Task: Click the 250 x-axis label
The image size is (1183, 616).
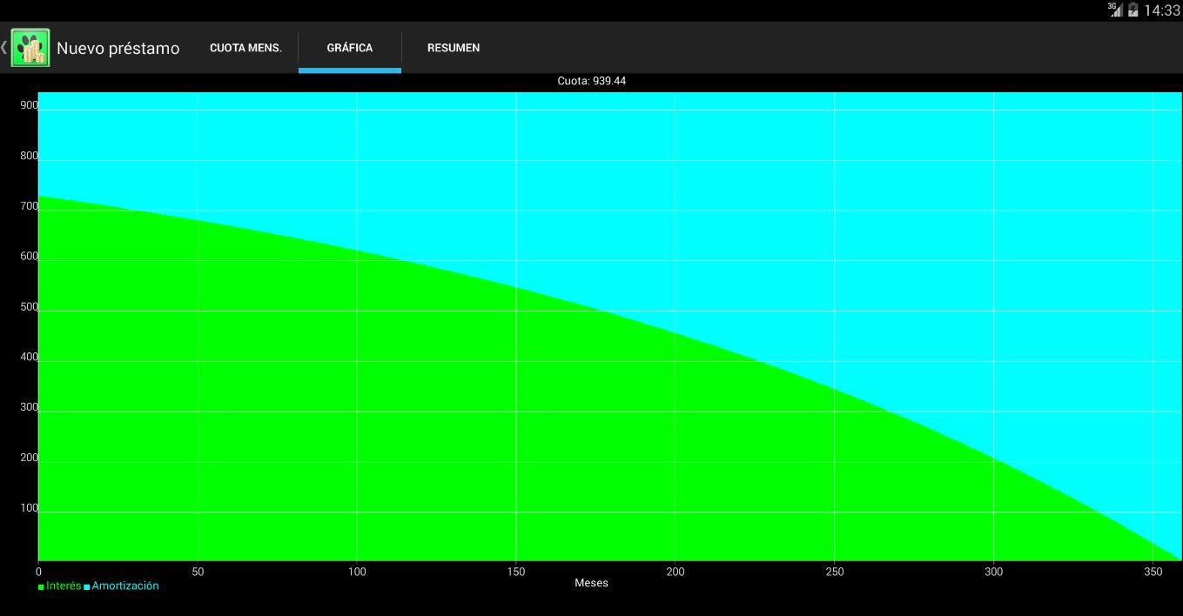Action: [834, 572]
